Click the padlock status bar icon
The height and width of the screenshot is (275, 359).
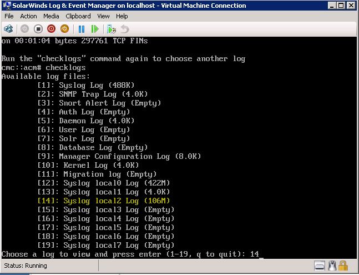coord(343,266)
